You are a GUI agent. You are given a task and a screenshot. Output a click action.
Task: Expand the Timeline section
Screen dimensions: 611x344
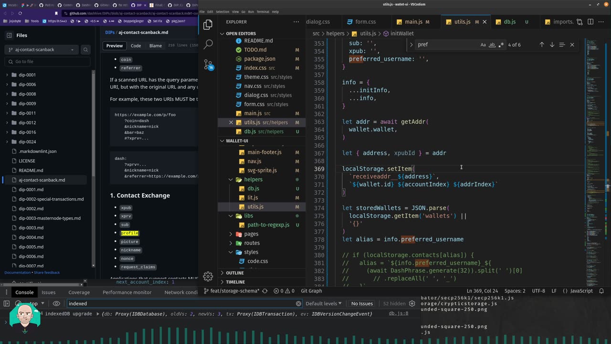coord(235,282)
